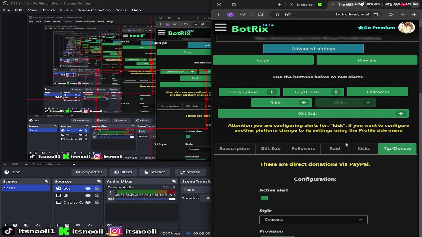Reload the botrix.live page
Image resolution: width=422 pixels, height=237 pixels.
pyautogui.click(x=391, y=14)
